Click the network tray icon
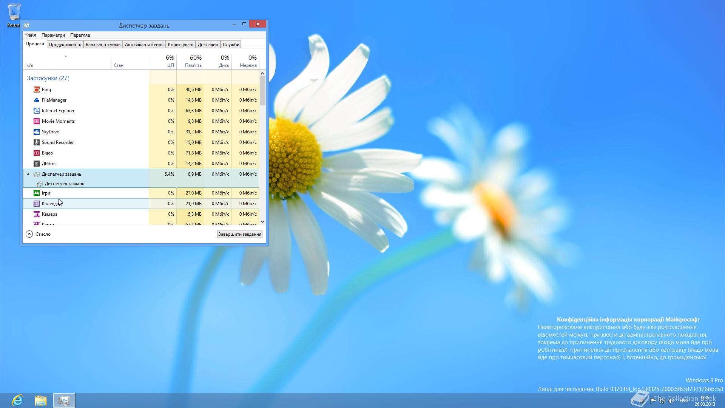The width and height of the screenshot is (725, 408). click(x=662, y=400)
